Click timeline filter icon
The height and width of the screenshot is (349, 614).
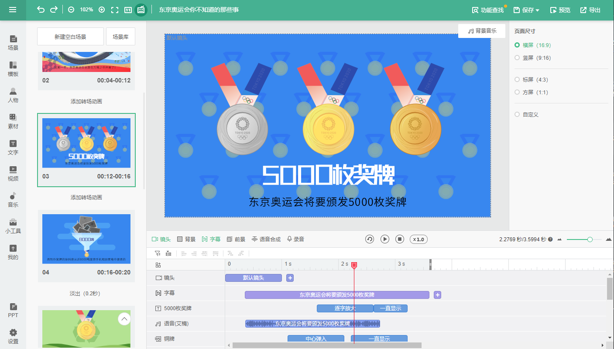[x=158, y=253]
